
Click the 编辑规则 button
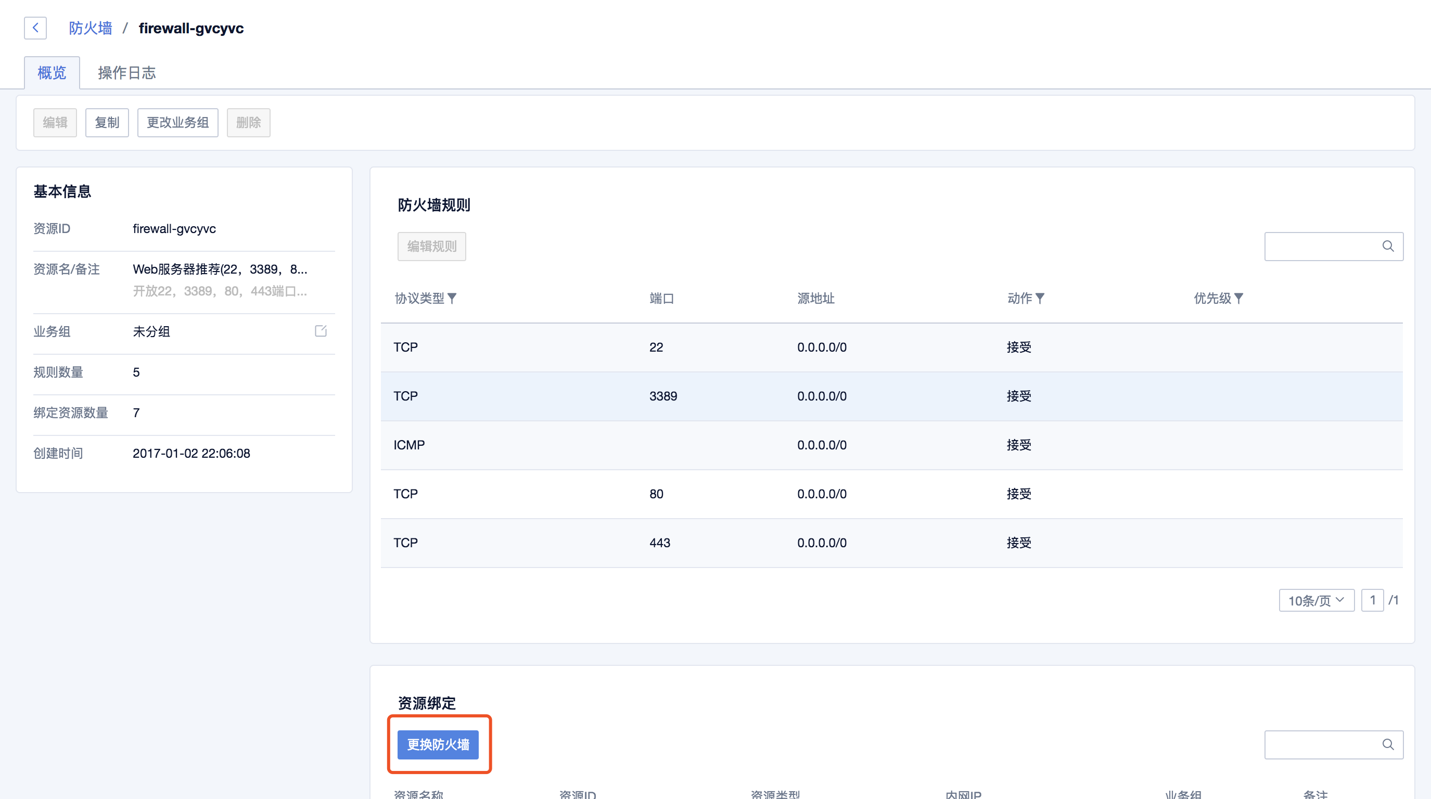[431, 246]
